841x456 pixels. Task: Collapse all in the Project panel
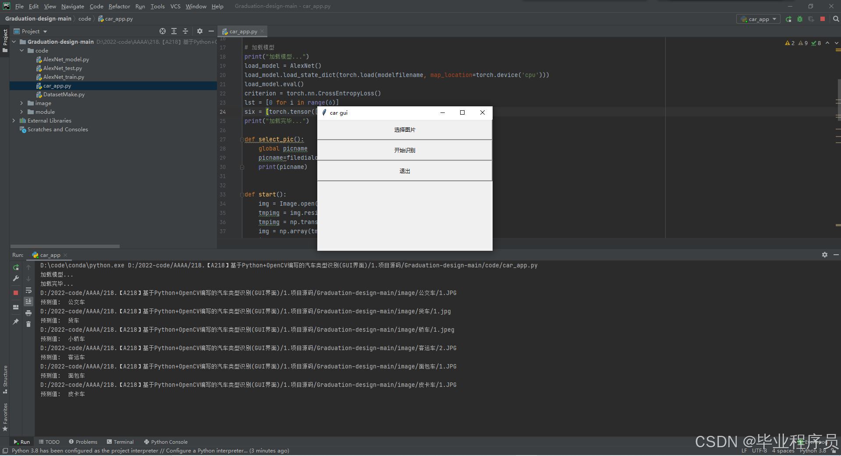pyautogui.click(x=185, y=31)
